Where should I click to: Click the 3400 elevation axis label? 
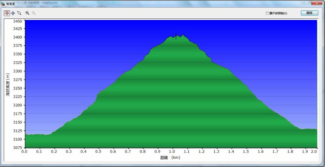18,37
